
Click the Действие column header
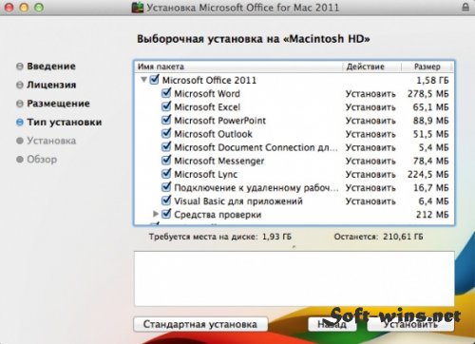coord(365,67)
